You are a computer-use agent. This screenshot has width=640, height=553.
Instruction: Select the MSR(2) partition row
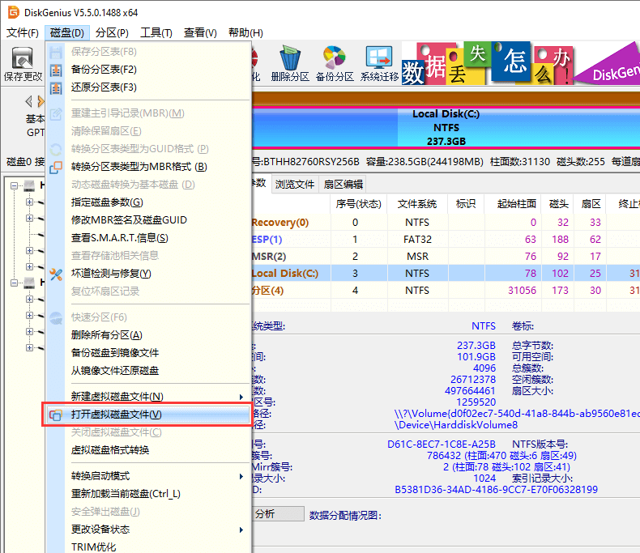point(445,257)
